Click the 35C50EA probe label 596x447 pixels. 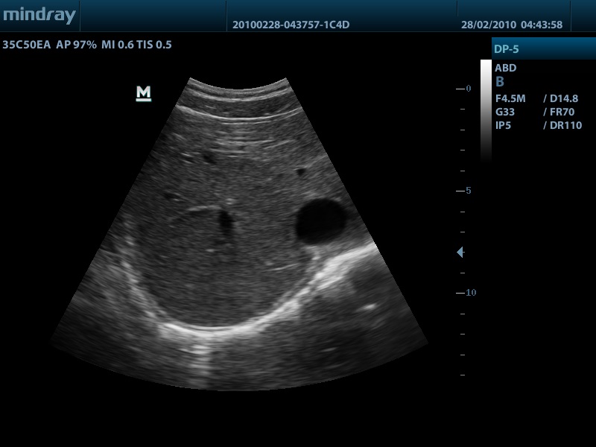(25, 45)
